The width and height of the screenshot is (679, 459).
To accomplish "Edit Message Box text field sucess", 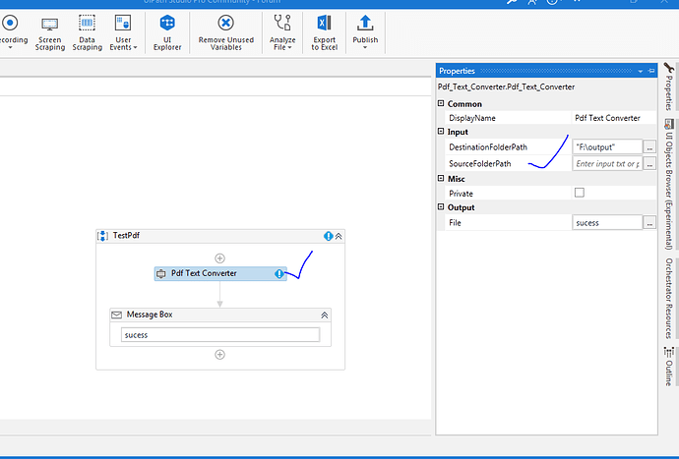I will 220,335.
